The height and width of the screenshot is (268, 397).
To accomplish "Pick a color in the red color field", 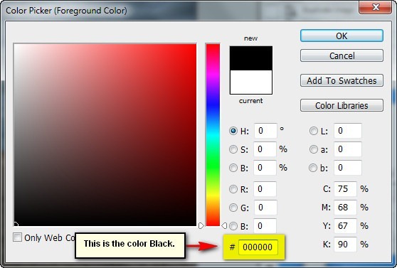I will [x=105, y=135].
